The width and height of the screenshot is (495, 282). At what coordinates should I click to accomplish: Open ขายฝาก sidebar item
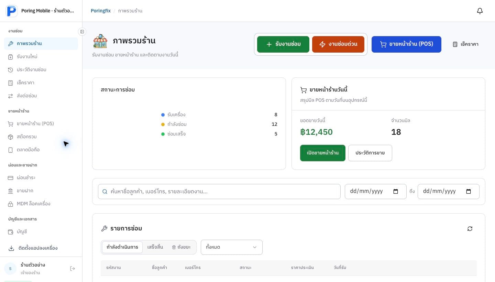41,191
